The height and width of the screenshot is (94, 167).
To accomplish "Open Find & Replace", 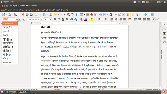I will pos(68,14).
